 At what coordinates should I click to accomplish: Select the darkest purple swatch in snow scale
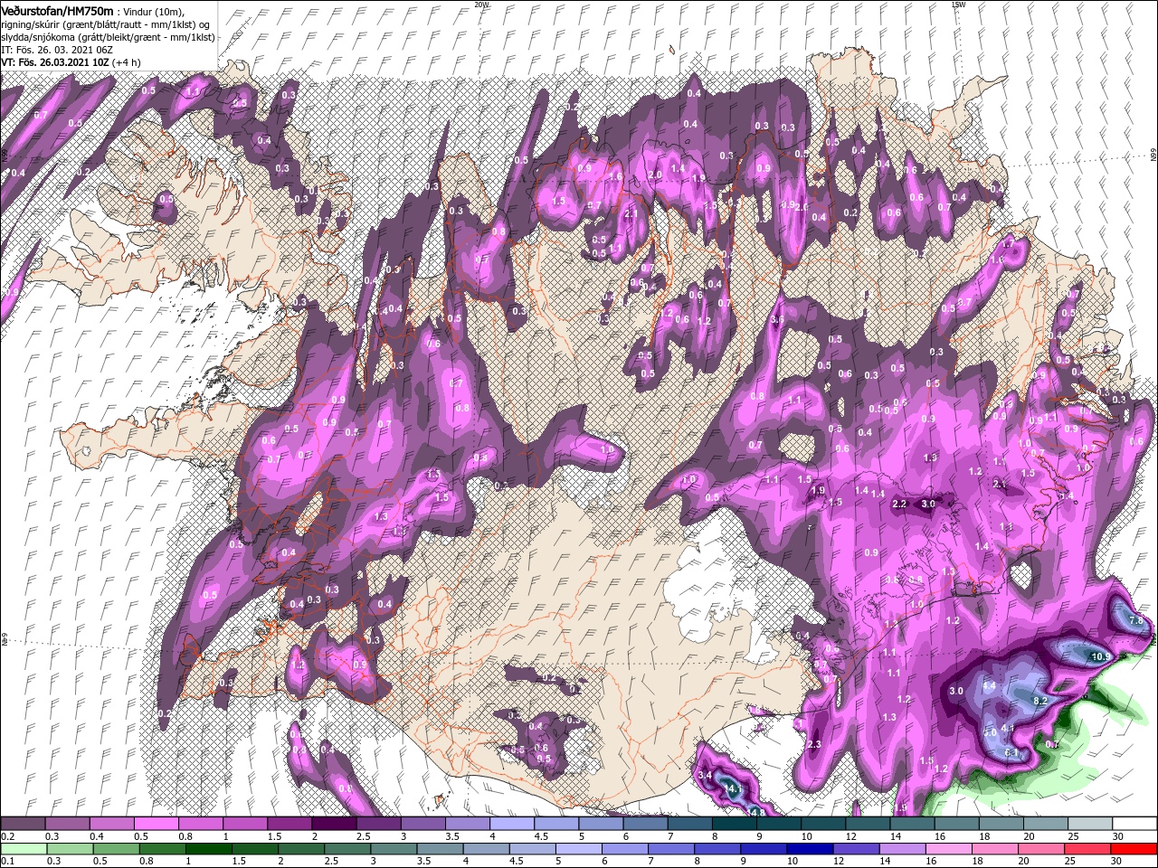tap(334, 824)
